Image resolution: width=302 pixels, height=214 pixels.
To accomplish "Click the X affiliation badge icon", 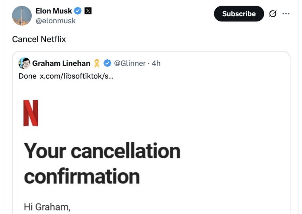I will [x=88, y=11].
